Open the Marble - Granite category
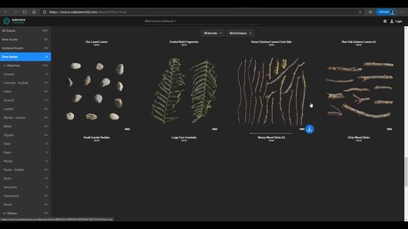The image size is (408, 229). 25,118
